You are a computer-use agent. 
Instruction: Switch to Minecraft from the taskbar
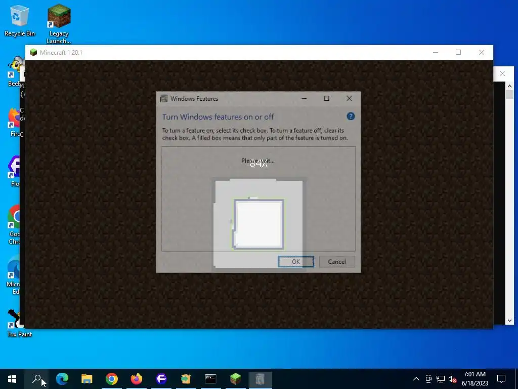[235, 379]
